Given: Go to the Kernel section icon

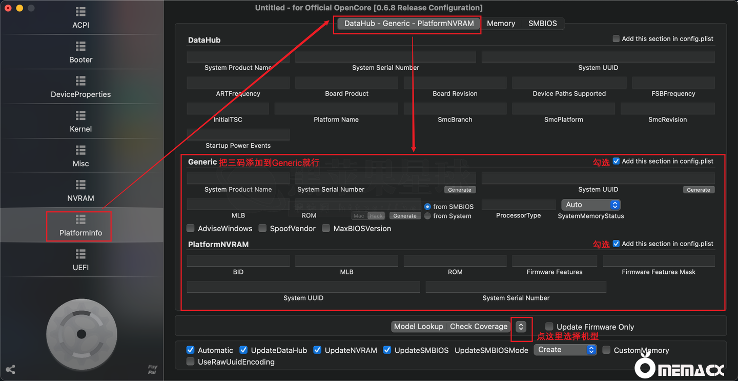Looking at the screenshot, I should (x=80, y=115).
